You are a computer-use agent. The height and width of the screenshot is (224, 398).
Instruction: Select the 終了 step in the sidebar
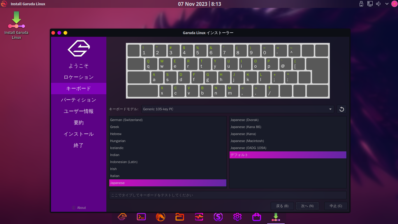79,146
